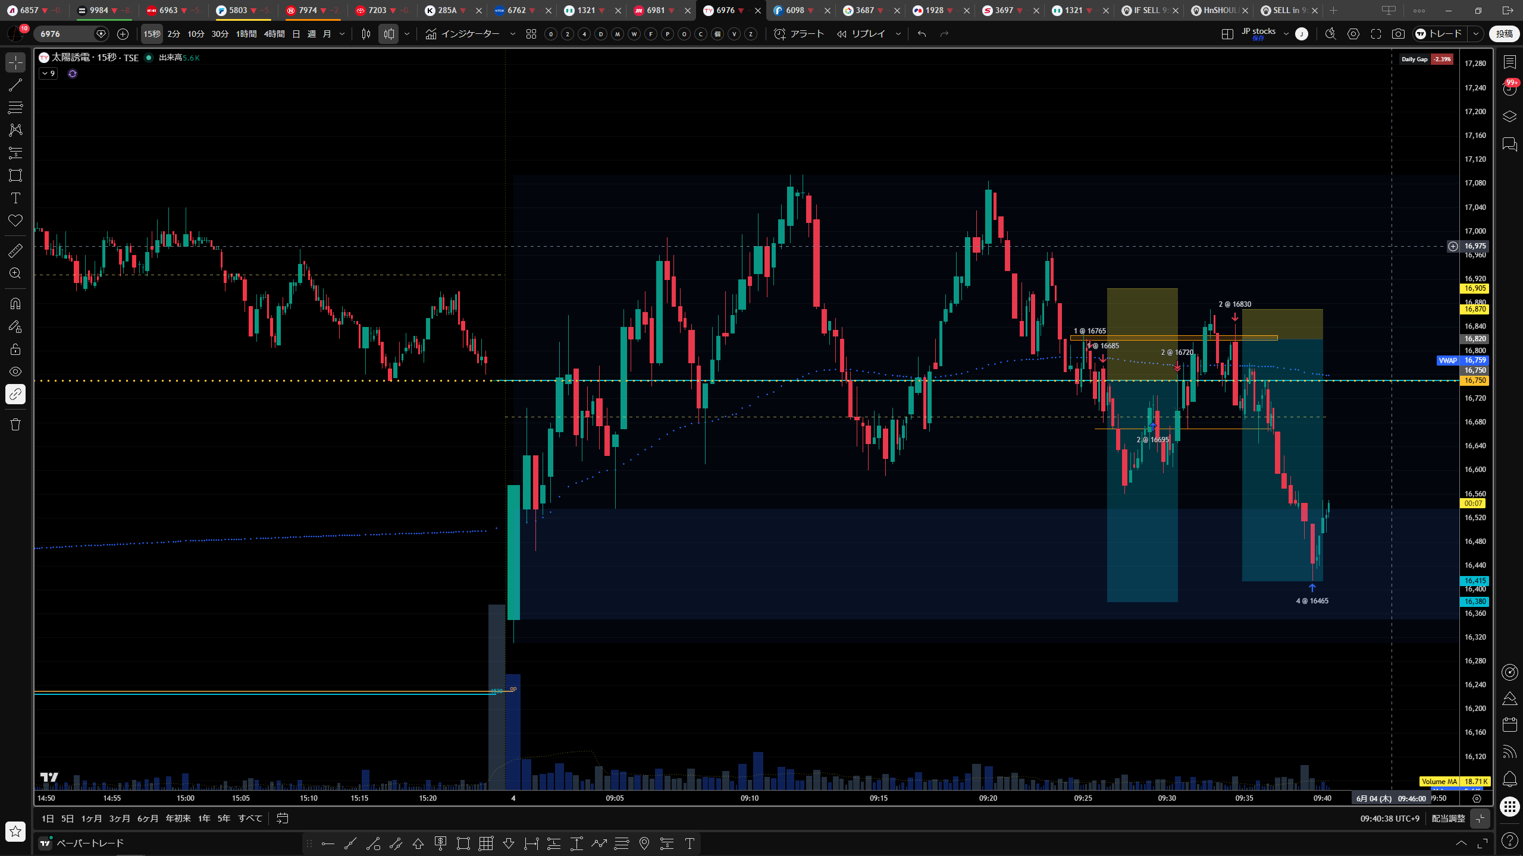
Task: Click the リプレイ replay button
Action: [x=861, y=34]
